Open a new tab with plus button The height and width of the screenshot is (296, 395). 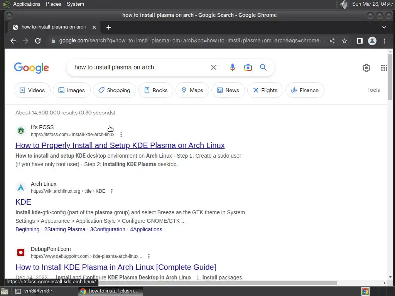click(x=108, y=27)
